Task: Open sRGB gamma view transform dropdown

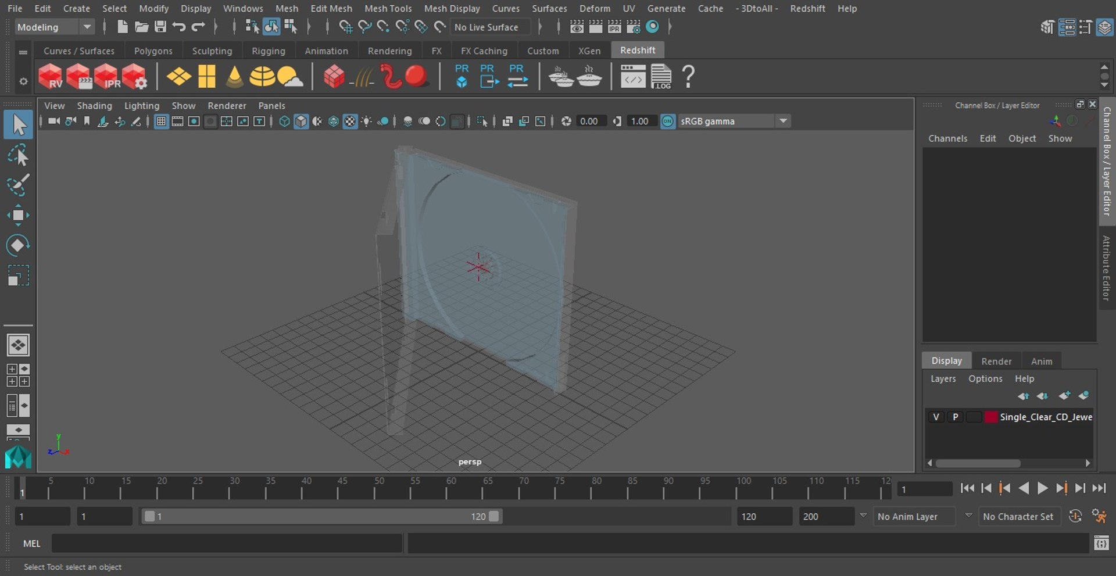Action: tap(735, 121)
